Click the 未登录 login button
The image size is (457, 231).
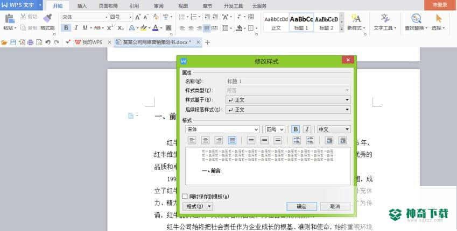[x=440, y=5]
